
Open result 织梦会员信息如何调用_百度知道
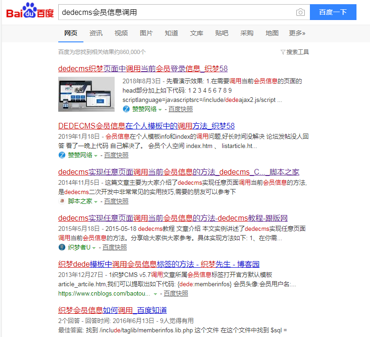[x=113, y=310]
